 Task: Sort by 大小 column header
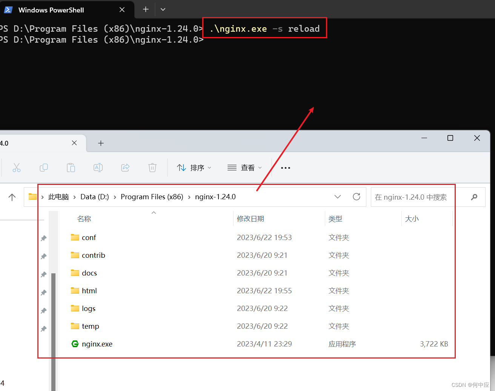click(412, 219)
